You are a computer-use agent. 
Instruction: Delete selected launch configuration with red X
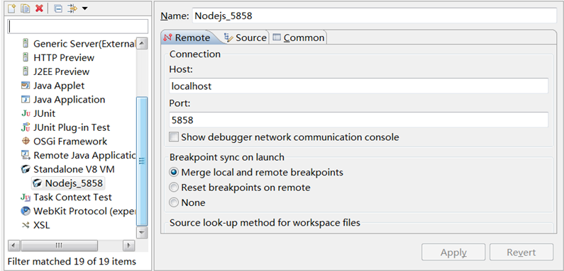(39, 8)
